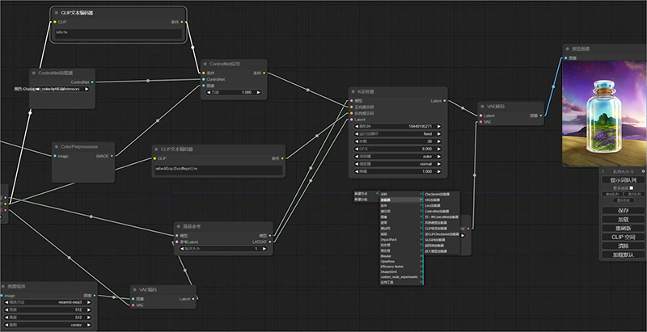
Task: Click the IMAGE output socket of ColorPreprocessor
Action: pyautogui.click(x=112, y=156)
